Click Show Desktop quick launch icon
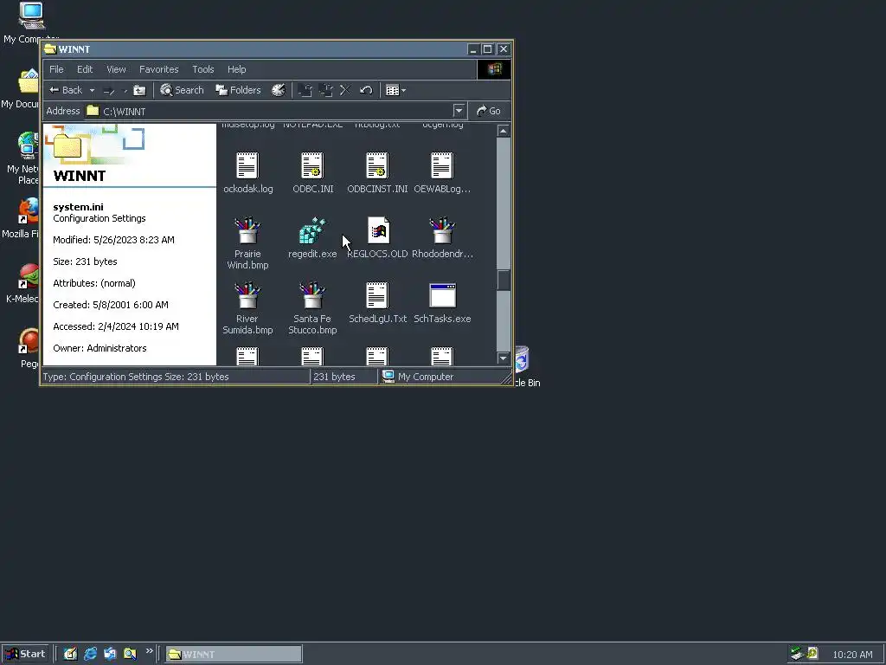The height and width of the screenshot is (665, 886). point(70,654)
